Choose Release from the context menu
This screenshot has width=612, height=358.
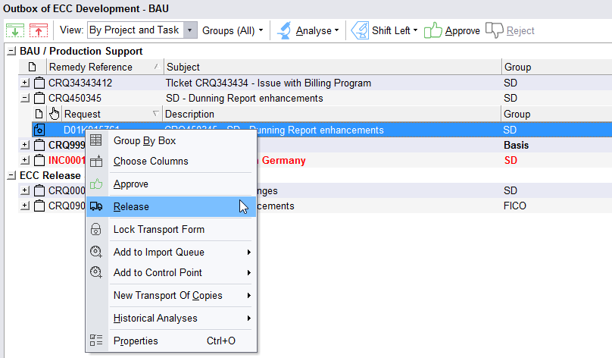coord(131,206)
